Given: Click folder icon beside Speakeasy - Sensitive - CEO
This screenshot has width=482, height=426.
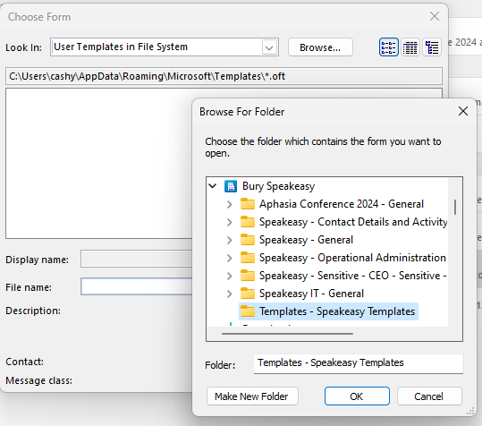Looking at the screenshot, I should [248, 276].
